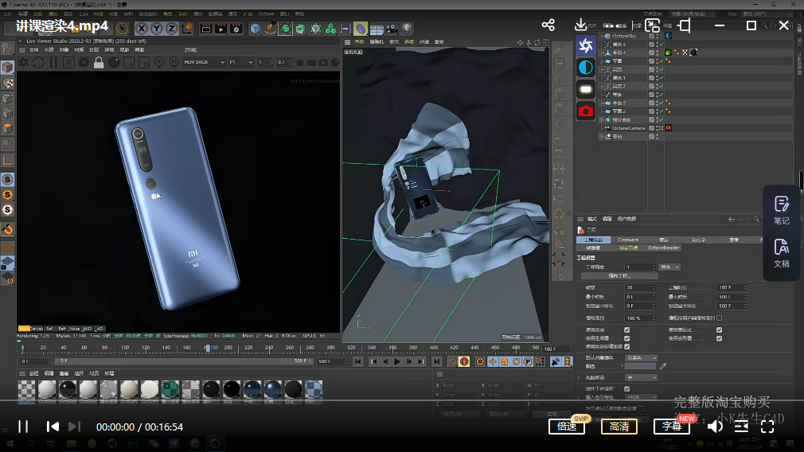Add a Cube primitive from the toolbar
Screen dimensions: 804x452
255,29
